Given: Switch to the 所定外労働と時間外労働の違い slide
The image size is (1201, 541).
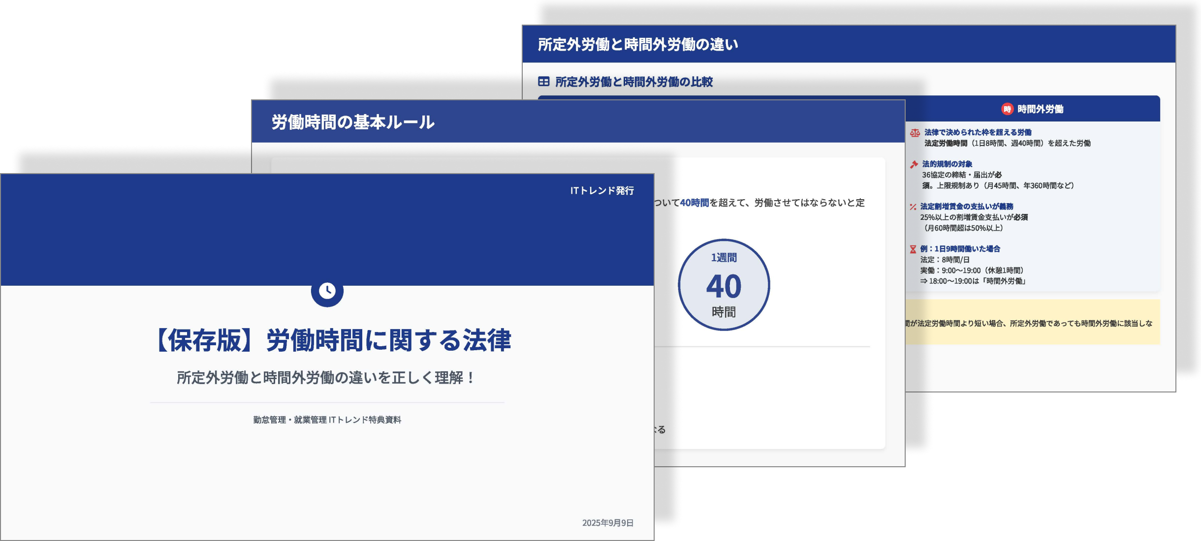Looking at the screenshot, I should tap(638, 44).
